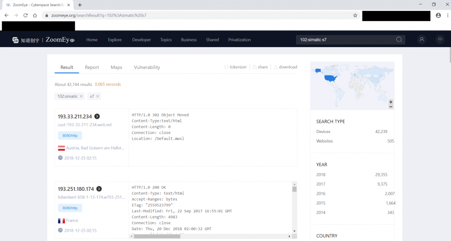Image resolution: width=451 pixels, height=241 pixels.
Task: Click the response box vertical scrollbar up arrow
Action: (x=294, y=184)
